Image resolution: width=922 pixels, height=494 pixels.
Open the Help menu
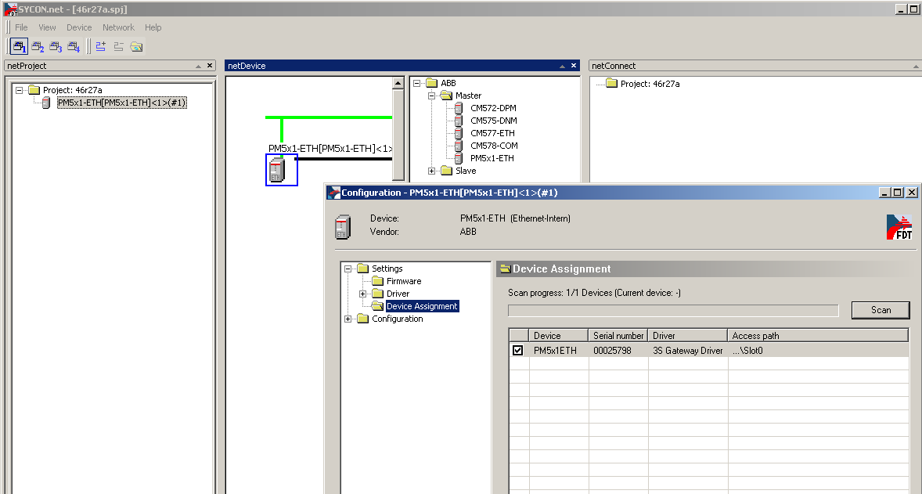pyautogui.click(x=153, y=27)
